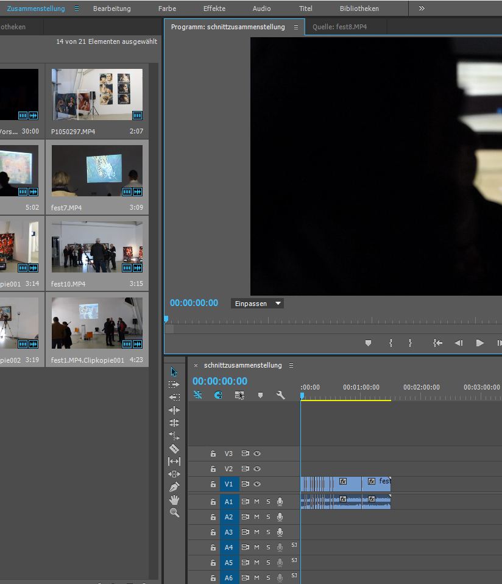The height and width of the screenshot is (584, 502).
Task: Click the timeline timecode field
Action: click(220, 381)
